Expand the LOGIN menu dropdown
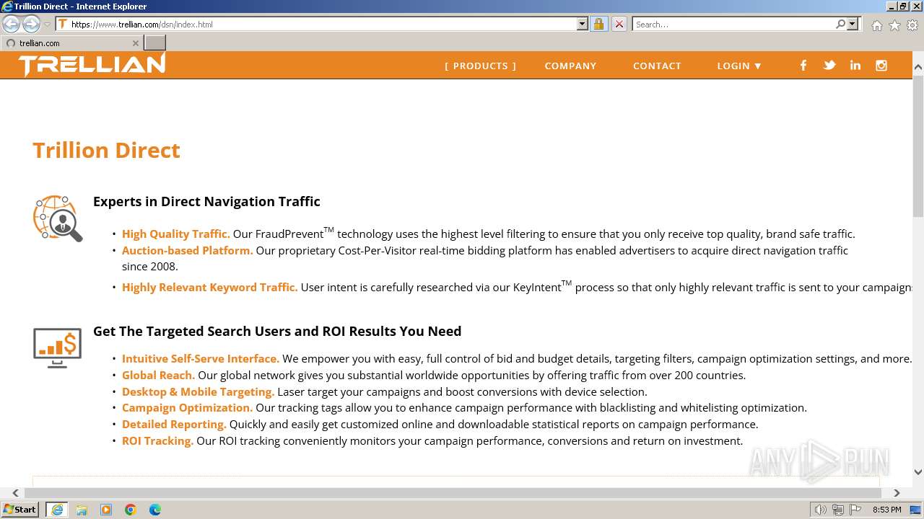 click(x=739, y=66)
